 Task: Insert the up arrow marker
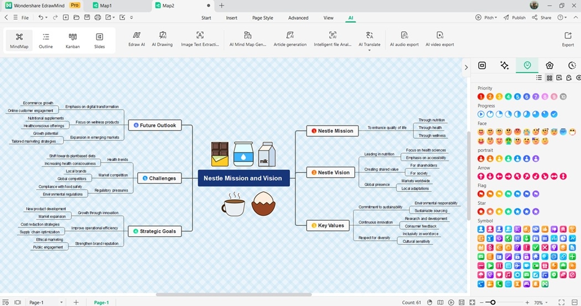click(481, 177)
